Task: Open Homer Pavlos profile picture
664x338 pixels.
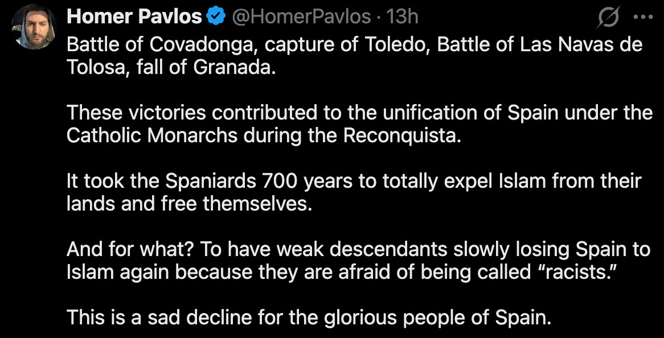Action: click(x=33, y=27)
